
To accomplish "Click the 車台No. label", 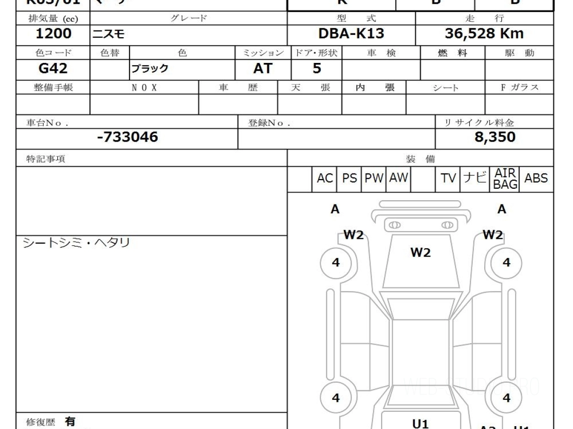I will [x=47, y=123].
